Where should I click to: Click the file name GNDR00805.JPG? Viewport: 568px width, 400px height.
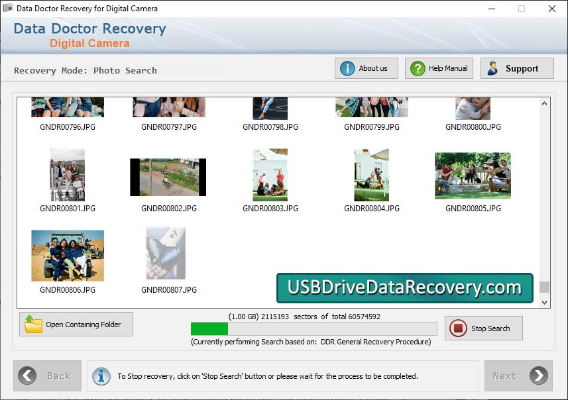pyautogui.click(x=473, y=209)
